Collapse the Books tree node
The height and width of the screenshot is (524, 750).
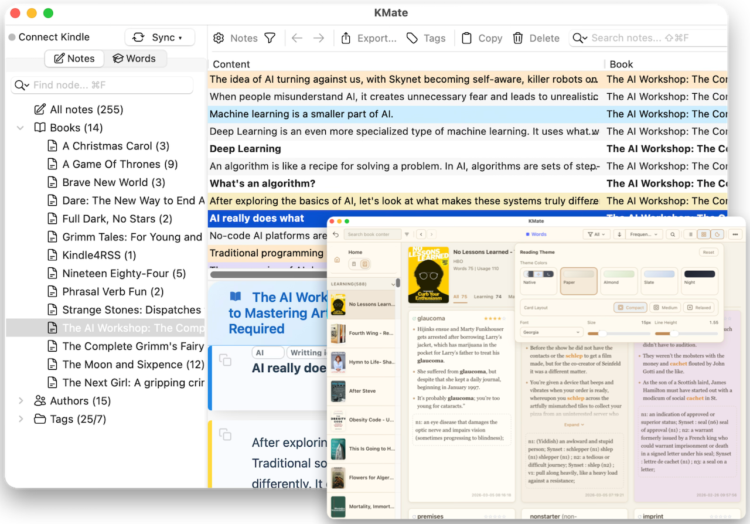(21, 128)
